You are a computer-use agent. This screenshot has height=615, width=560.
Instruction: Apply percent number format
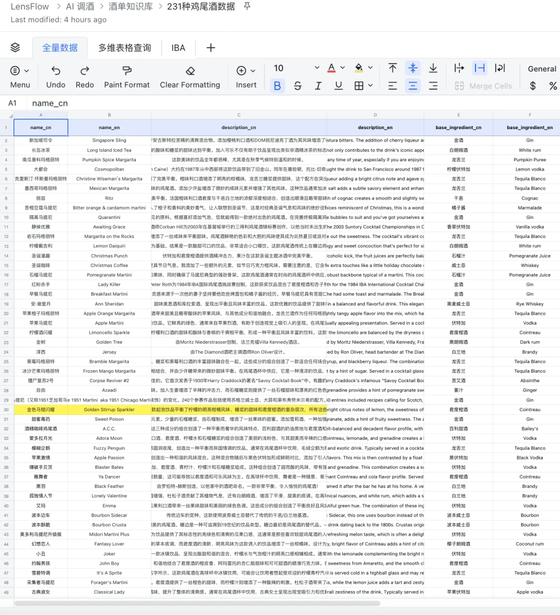(x=553, y=86)
